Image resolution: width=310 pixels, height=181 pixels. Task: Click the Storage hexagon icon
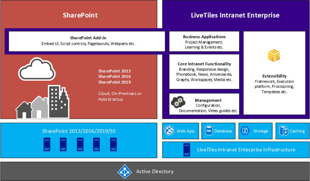245,131
